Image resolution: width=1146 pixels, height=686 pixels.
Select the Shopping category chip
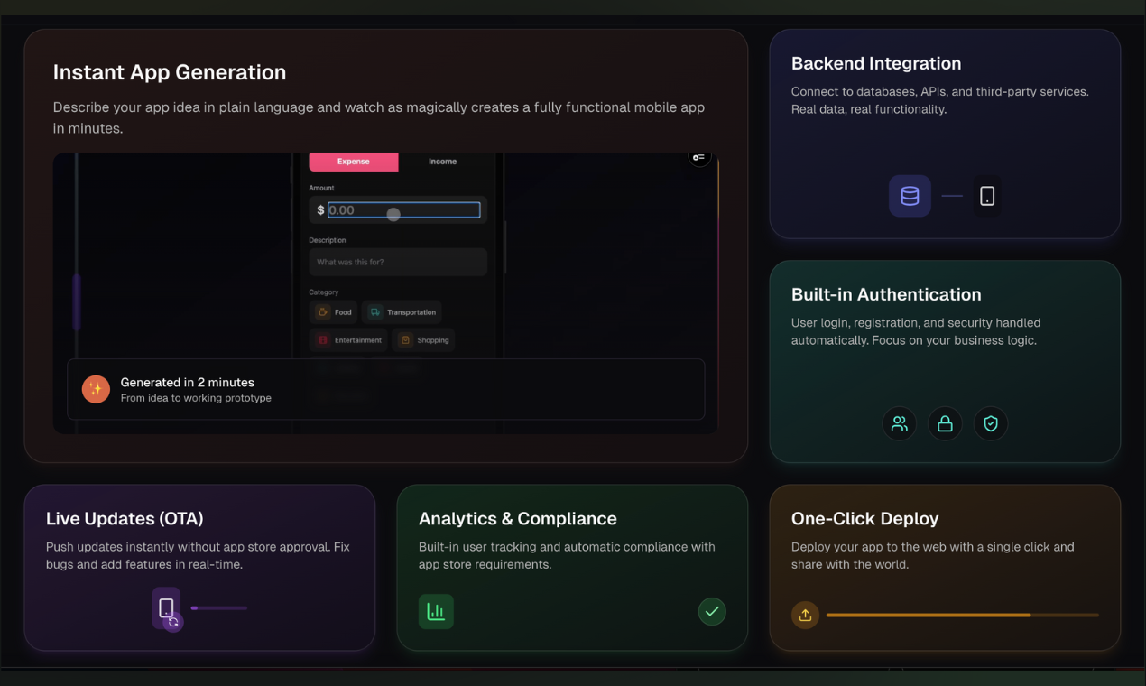423,340
